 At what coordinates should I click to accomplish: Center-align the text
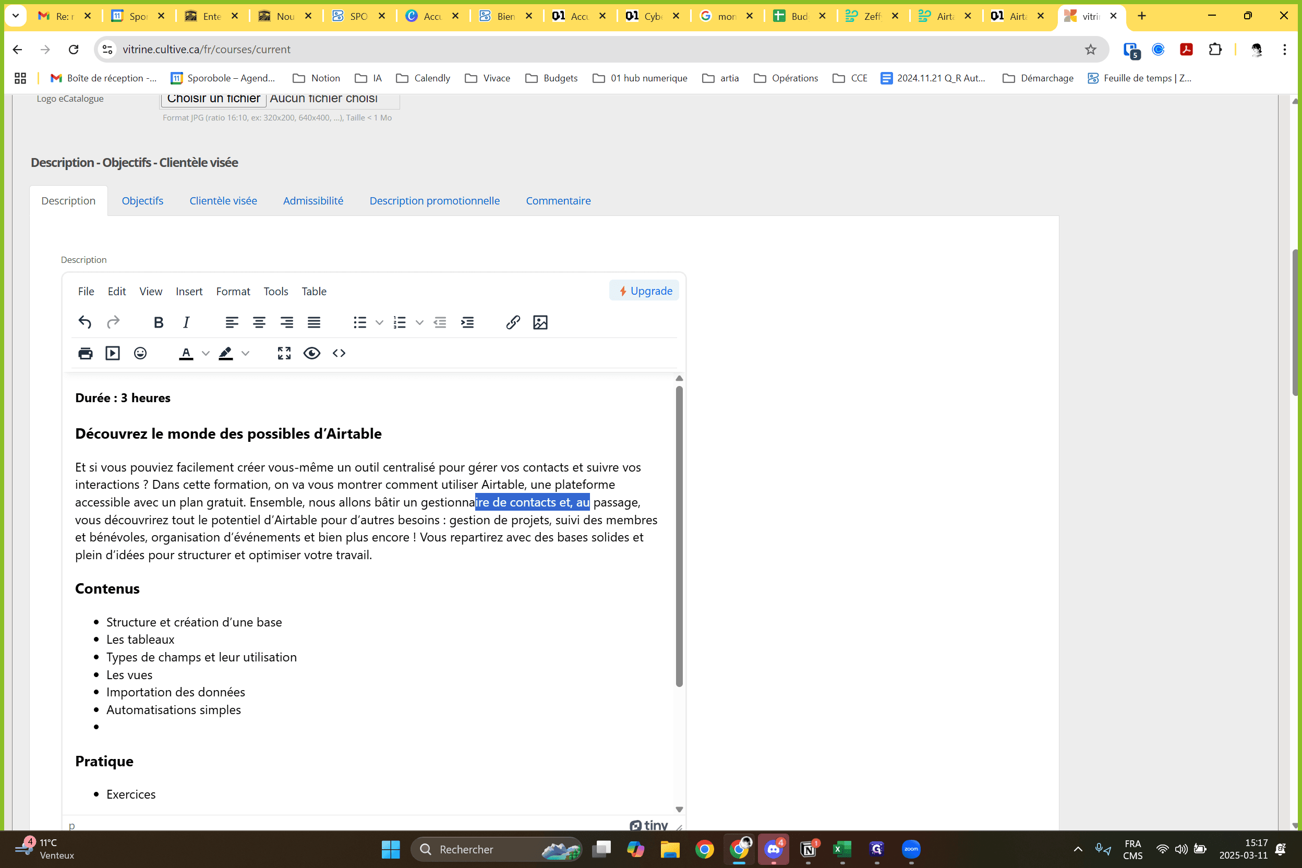click(x=259, y=322)
